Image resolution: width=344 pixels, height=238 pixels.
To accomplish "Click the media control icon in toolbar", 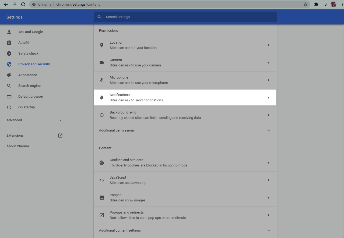I will 325,4.
